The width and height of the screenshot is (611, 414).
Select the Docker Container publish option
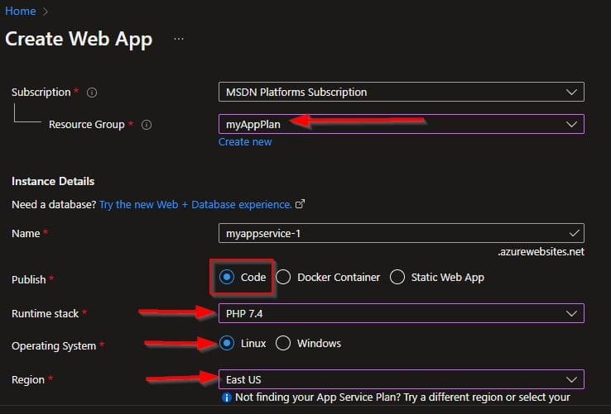(x=283, y=278)
